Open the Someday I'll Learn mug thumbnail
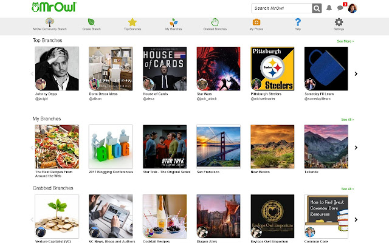The width and height of the screenshot is (389, 243). point(326,69)
